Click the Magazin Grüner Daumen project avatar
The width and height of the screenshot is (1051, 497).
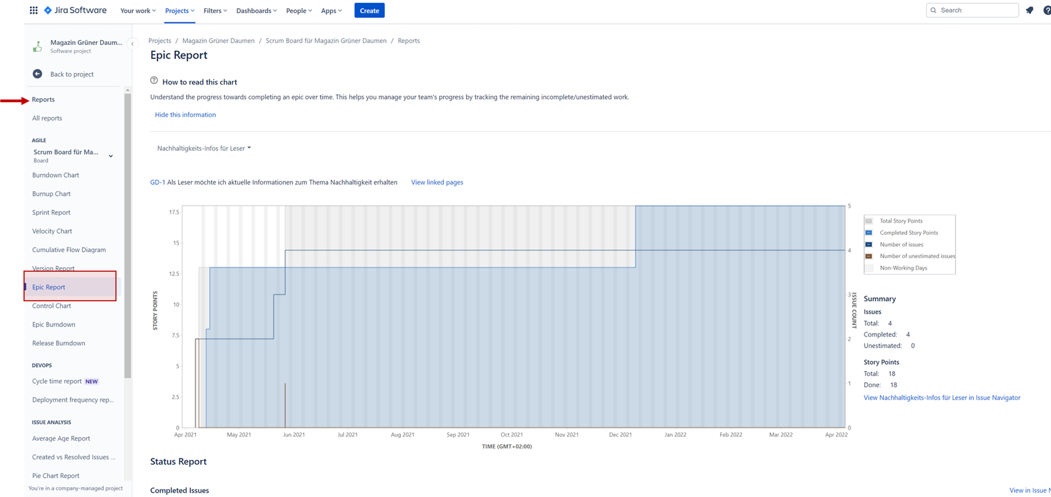(x=37, y=47)
